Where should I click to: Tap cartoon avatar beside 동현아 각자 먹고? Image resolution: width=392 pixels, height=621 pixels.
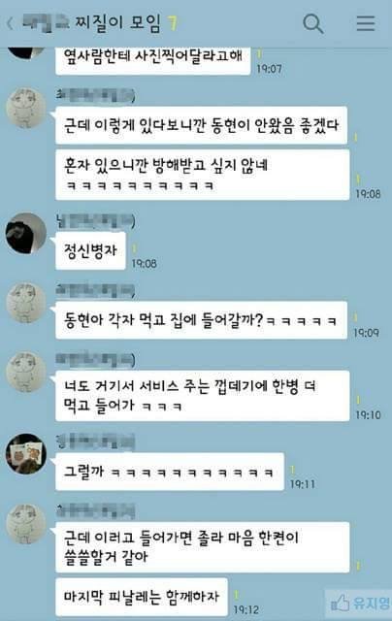(26, 303)
